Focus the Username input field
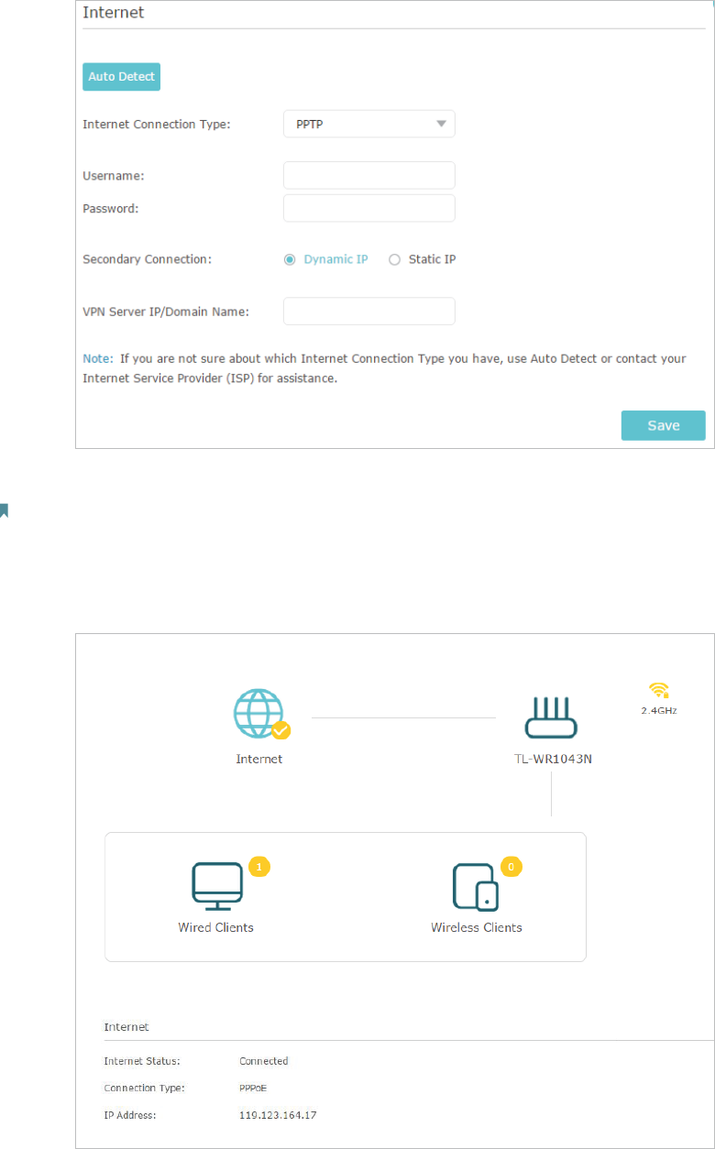This screenshot has width=715, height=1149. 369,175
